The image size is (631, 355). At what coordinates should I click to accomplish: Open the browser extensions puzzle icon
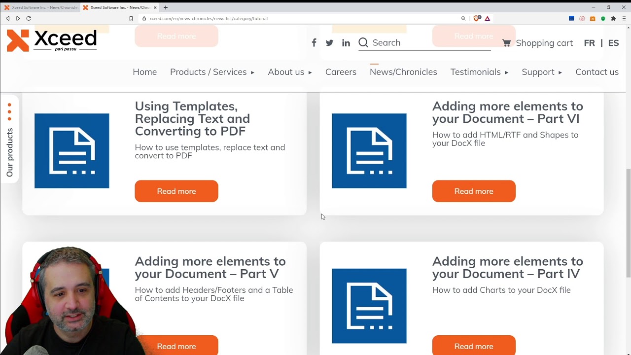click(x=613, y=18)
